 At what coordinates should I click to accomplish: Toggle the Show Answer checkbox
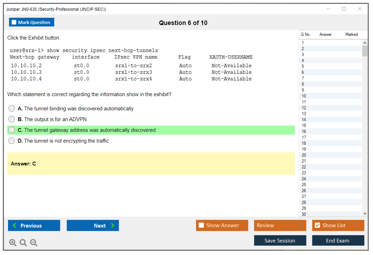tap(202, 226)
